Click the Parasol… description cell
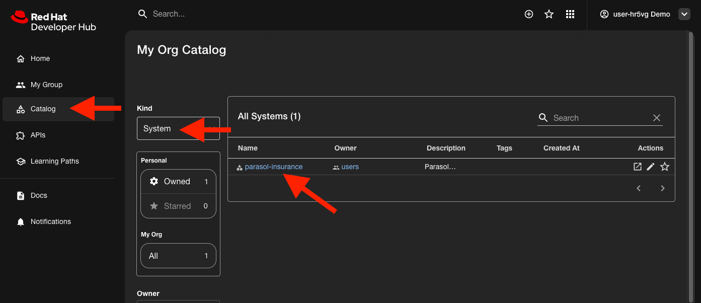Image resolution: width=701 pixels, height=303 pixels. pyautogui.click(x=440, y=167)
